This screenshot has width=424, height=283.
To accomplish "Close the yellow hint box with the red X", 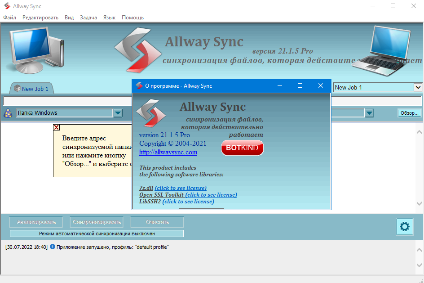I will (56, 127).
